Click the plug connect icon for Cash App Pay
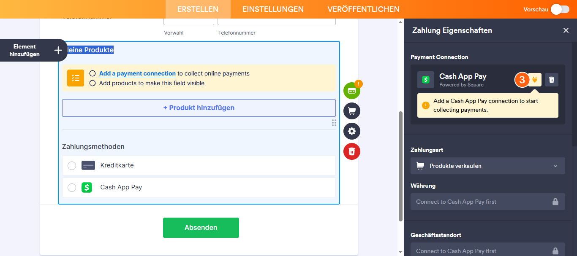 pos(535,80)
